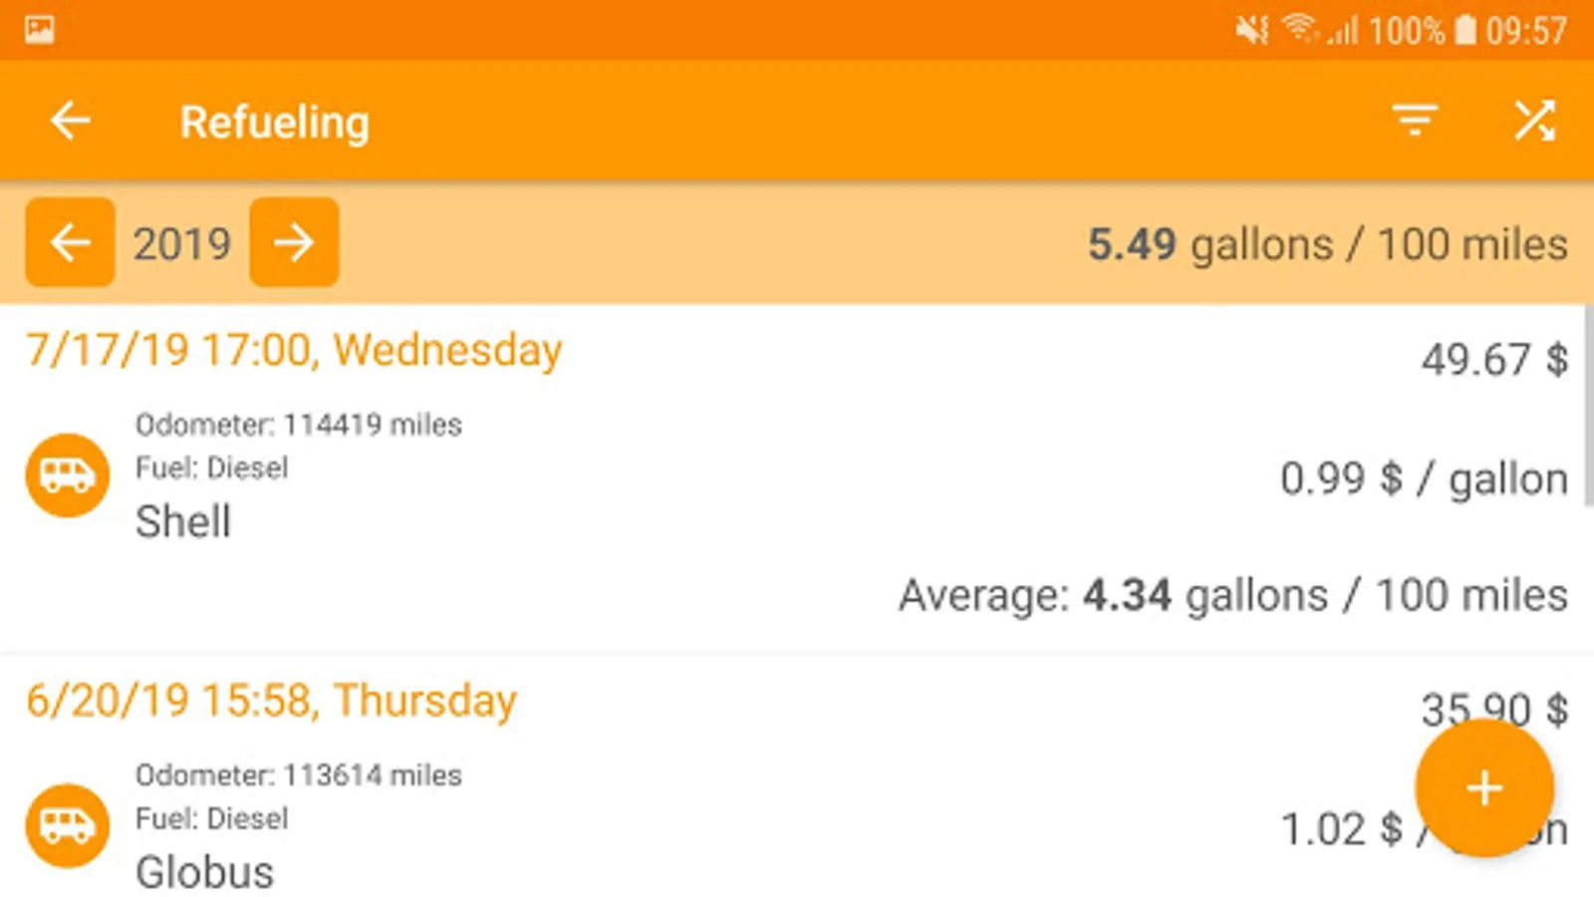Tap the back arrow beside Refueling
Viewport: 1594px width, 897px height.
tap(70, 122)
